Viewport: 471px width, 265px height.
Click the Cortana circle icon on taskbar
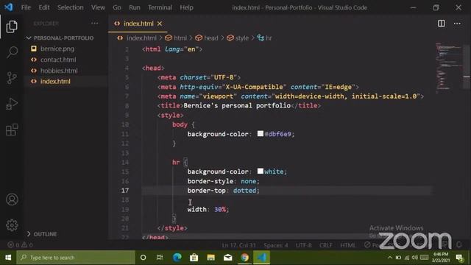click(144, 258)
